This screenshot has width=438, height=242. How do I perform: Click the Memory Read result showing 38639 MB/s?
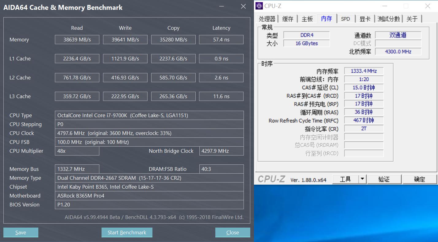(x=77, y=39)
